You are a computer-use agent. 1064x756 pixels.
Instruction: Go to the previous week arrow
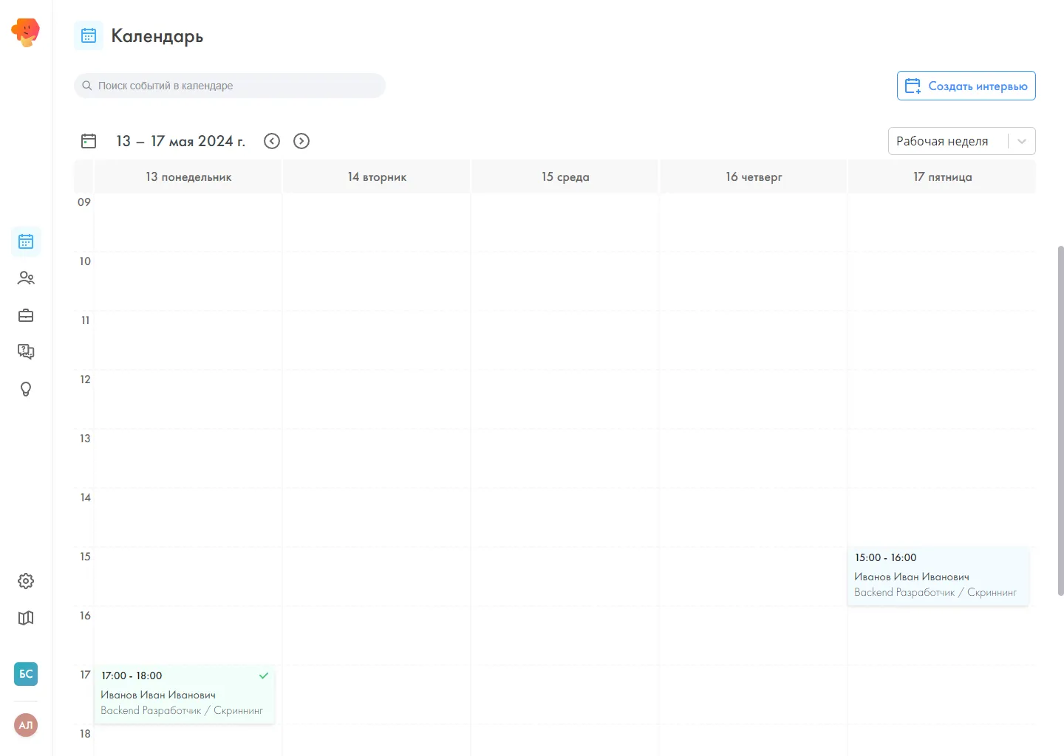point(272,141)
